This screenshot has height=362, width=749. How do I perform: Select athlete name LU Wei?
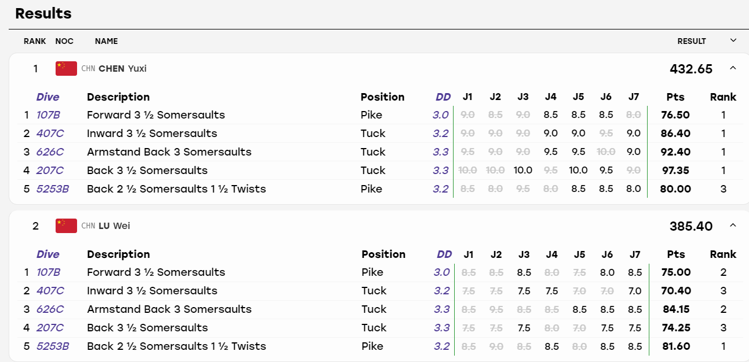114,226
